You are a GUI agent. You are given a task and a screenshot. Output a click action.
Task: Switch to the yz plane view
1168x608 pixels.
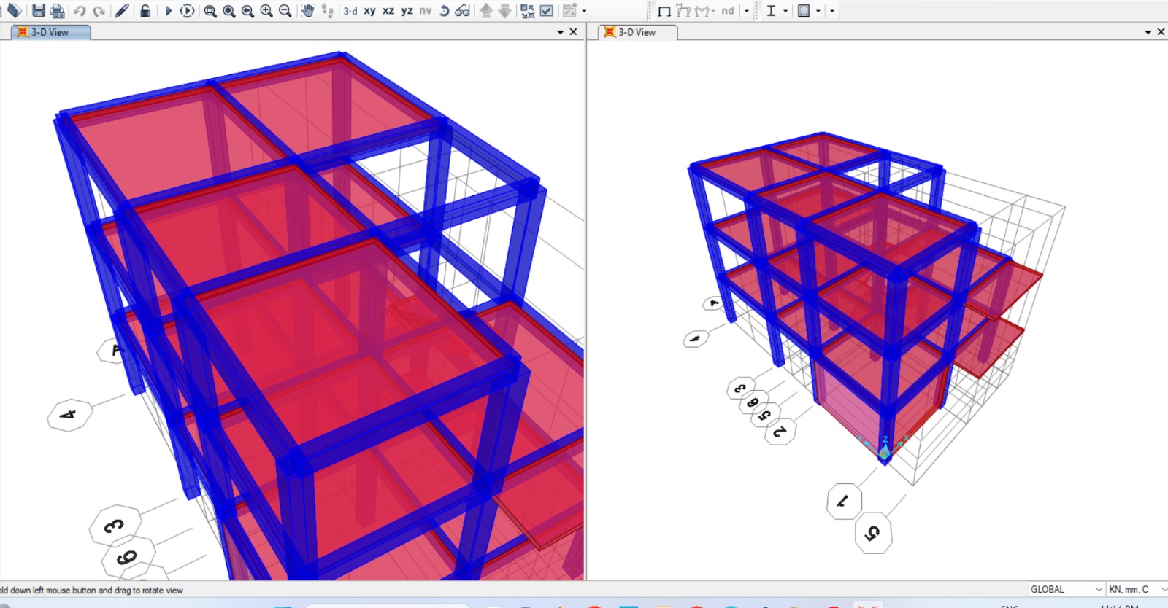(407, 11)
